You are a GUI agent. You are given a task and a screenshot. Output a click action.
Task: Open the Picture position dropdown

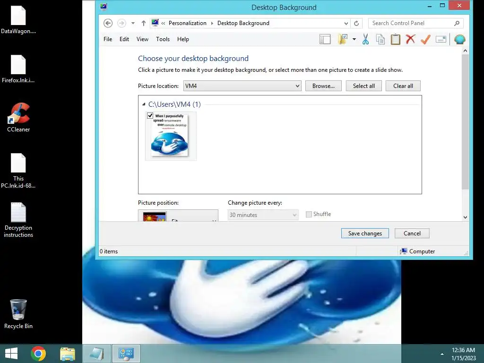point(178,216)
